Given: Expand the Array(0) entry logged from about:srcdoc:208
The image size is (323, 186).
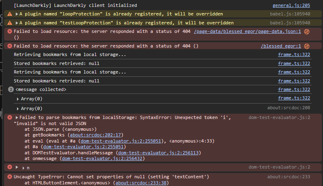Looking at the screenshot, I should tap(18, 108).
